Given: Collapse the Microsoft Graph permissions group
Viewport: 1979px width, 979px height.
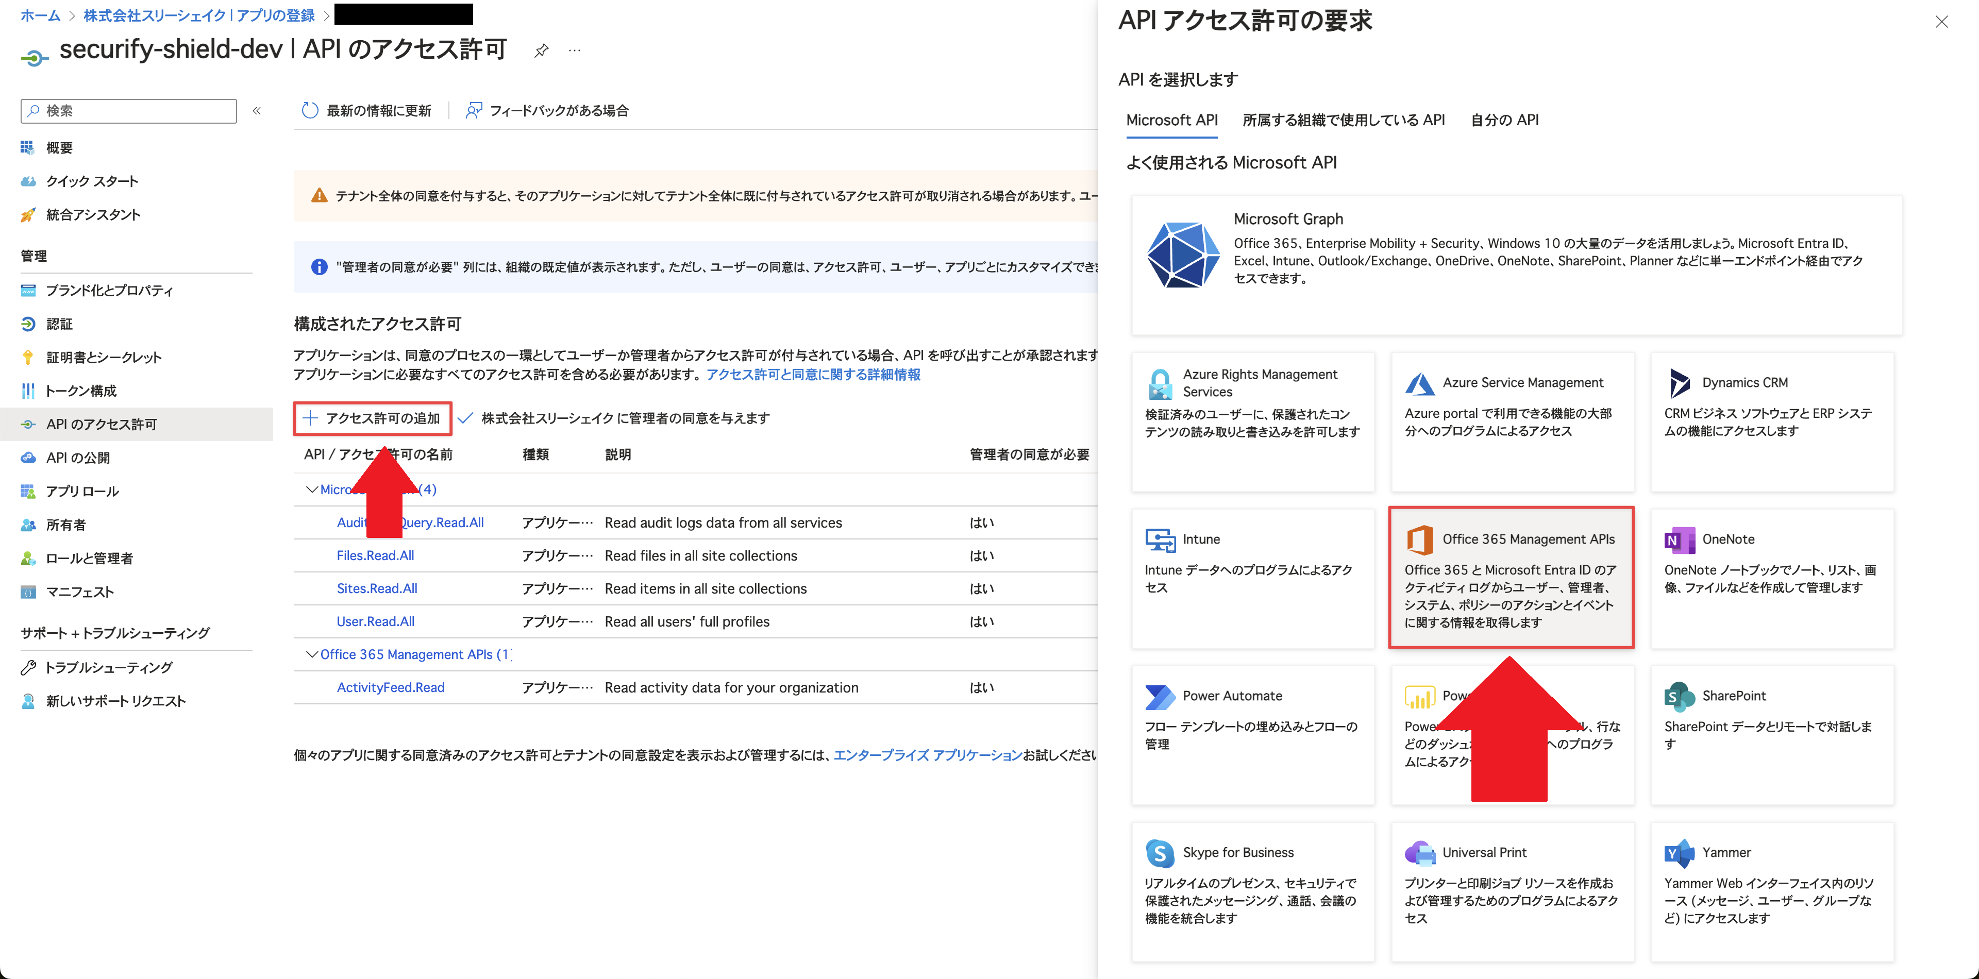Looking at the screenshot, I should pos(312,490).
